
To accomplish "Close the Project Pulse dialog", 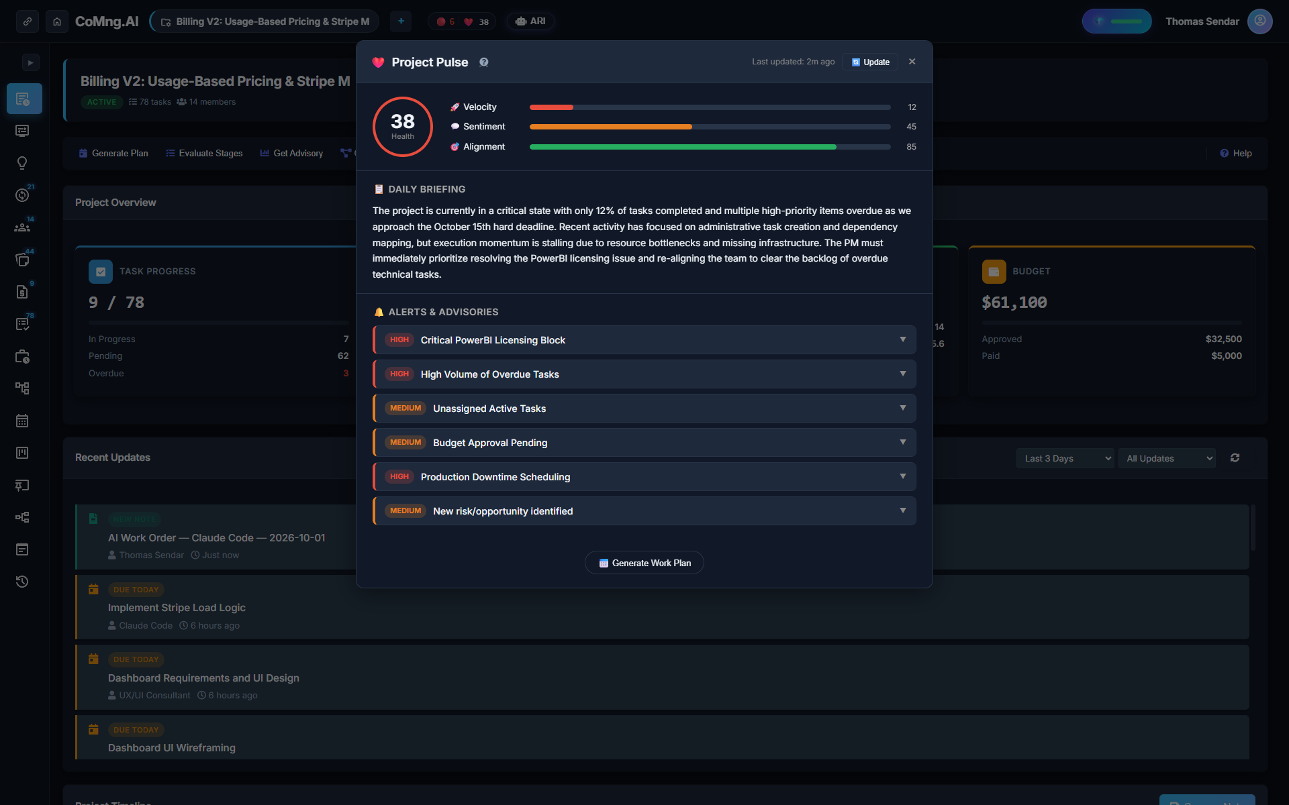I will [x=912, y=62].
